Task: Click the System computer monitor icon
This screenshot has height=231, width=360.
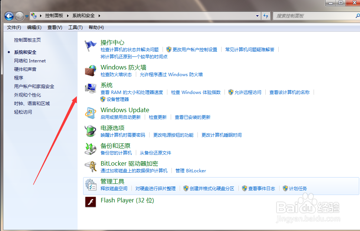Action: point(91,88)
